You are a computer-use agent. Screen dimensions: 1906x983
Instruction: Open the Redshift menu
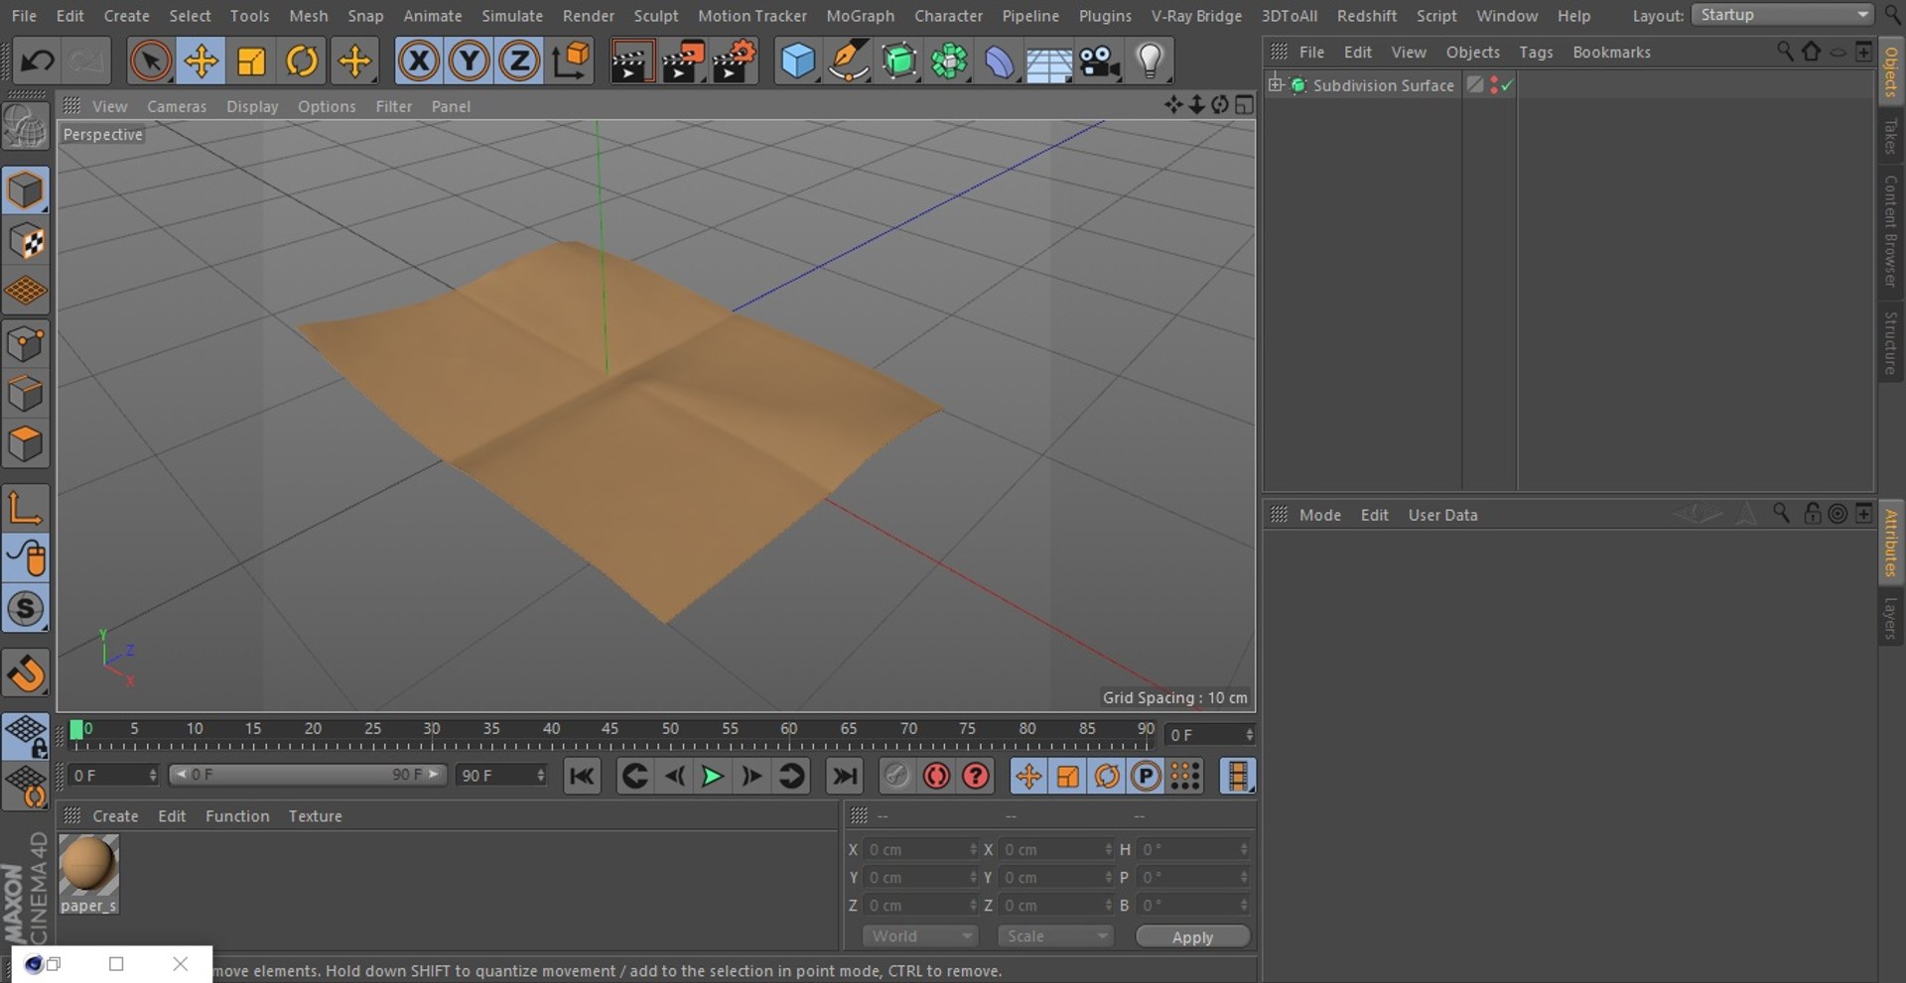[1366, 16]
